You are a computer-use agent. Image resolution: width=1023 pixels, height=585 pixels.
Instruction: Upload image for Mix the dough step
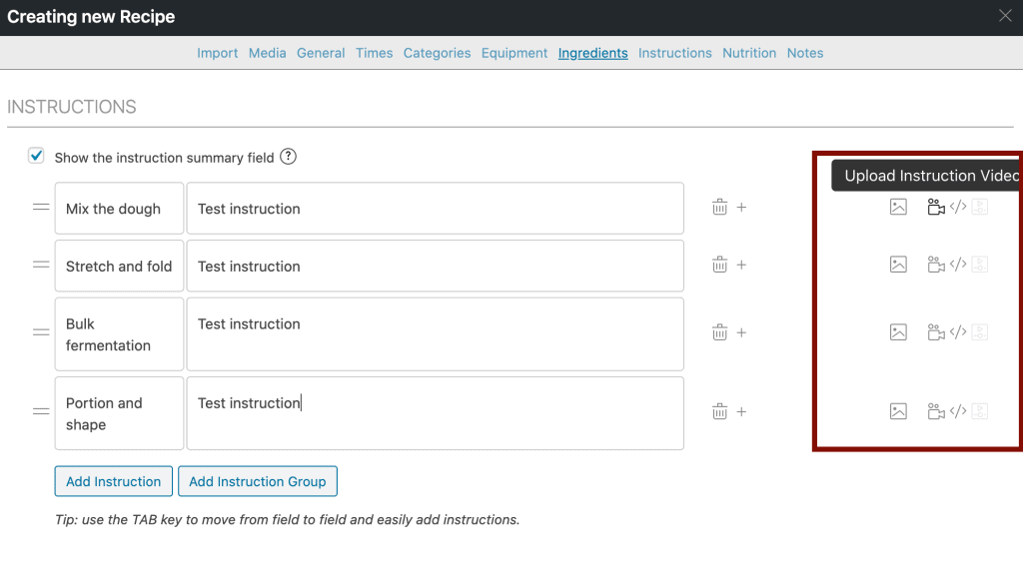pos(898,207)
